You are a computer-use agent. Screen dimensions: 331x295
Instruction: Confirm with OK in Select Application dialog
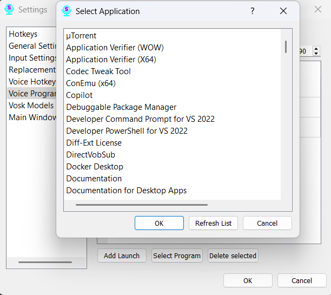(x=159, y=223)
